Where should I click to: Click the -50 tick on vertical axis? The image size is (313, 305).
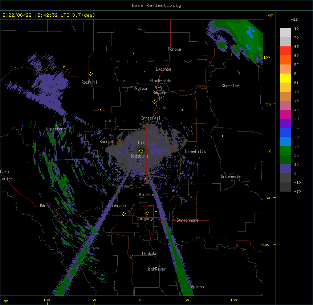coord(267,198)
